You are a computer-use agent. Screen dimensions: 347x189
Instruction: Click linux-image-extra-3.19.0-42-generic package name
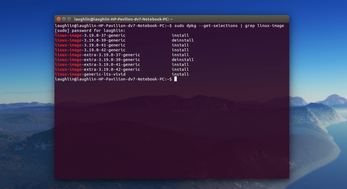97,70
